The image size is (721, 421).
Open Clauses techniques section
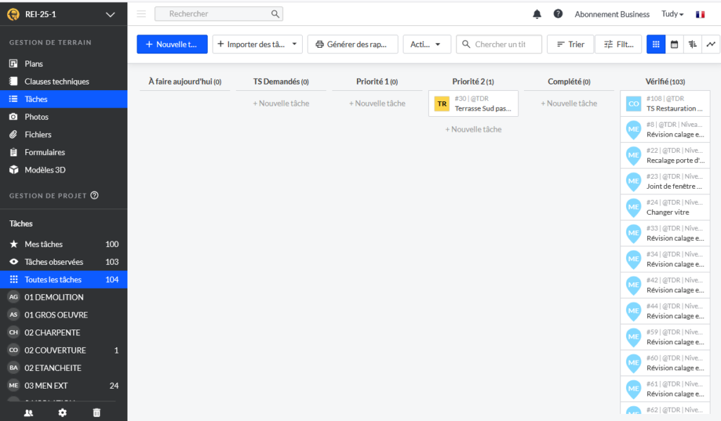[63, 82]
